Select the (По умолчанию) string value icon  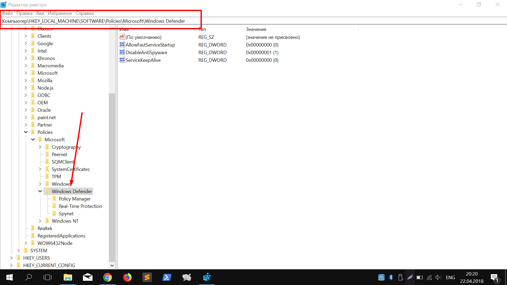pos(122,37)
